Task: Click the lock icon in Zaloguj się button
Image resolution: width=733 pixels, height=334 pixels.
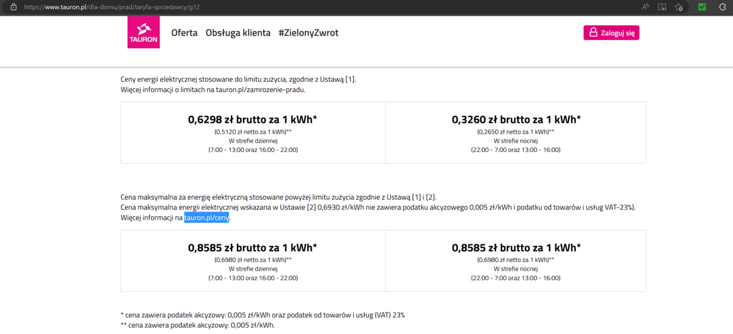Action: click(593, 32)
